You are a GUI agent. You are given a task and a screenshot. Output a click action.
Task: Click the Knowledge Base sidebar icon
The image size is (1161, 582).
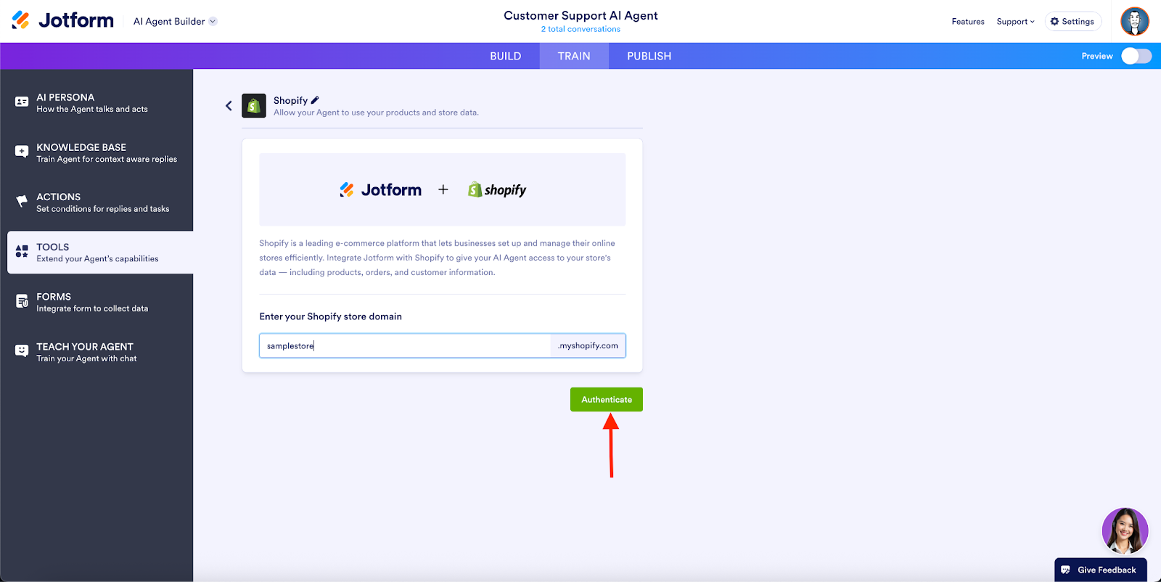point(22,152)
